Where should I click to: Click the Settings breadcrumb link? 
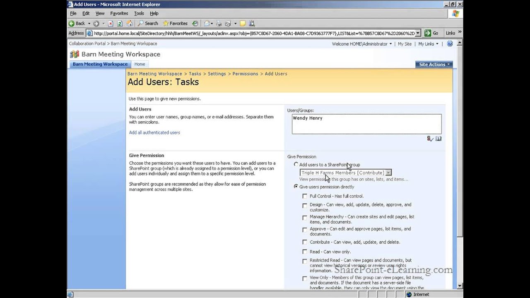[x=217, y=74]
